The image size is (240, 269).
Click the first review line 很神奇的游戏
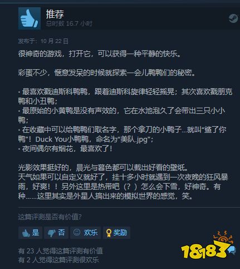point(100,54)
